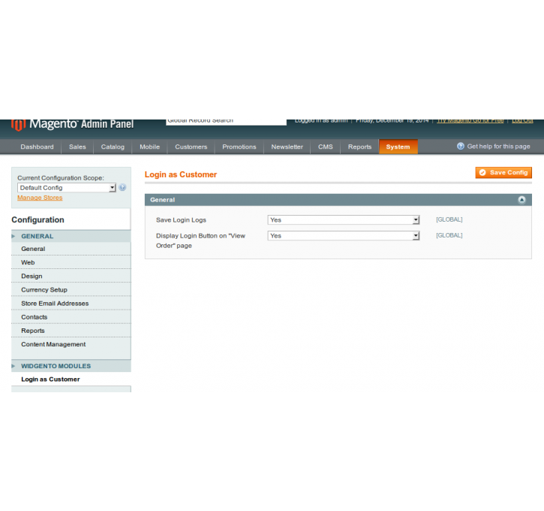
Task: Open the Reports top menu
Action: point(359,147)
